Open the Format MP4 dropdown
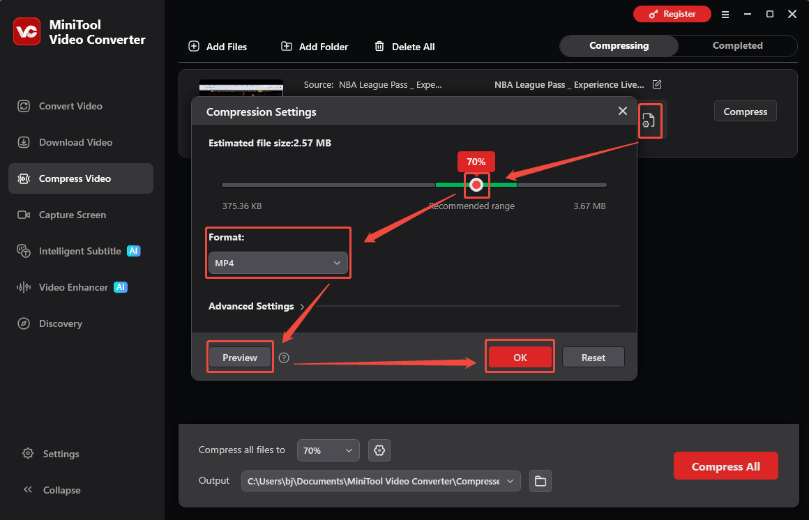The width and height of the screenshot is (809, 520). [278, 263]
